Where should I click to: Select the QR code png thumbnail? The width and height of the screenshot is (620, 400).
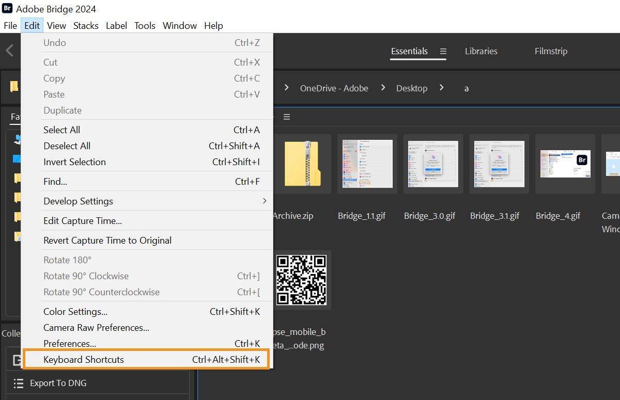(x=302, y=280)
